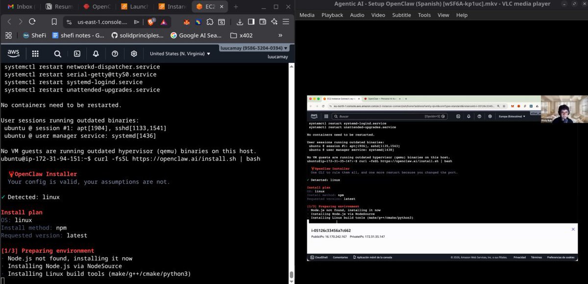
Task: Go forward in the browser history
Action: (x=20, y=22)
